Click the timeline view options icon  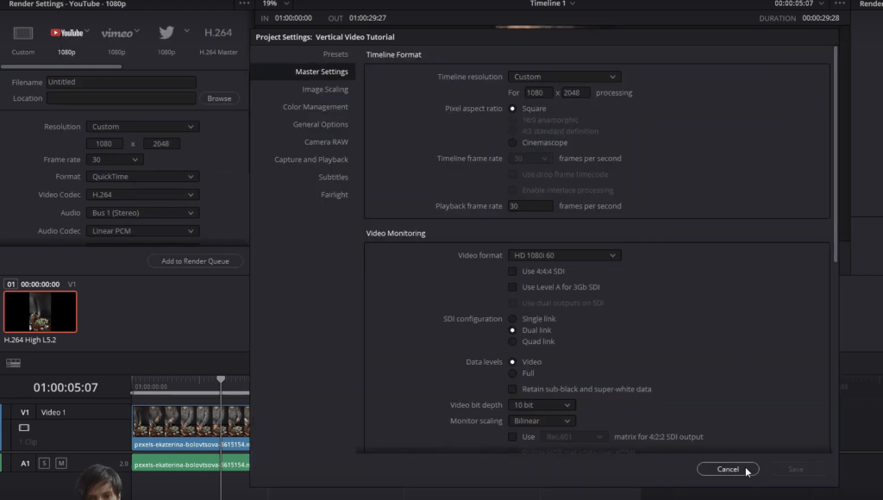point(13,363)
